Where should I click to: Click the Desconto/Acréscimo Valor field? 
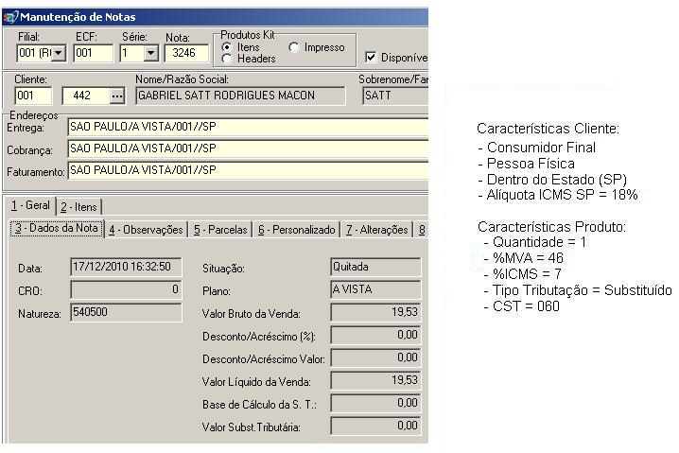point(375,357)
